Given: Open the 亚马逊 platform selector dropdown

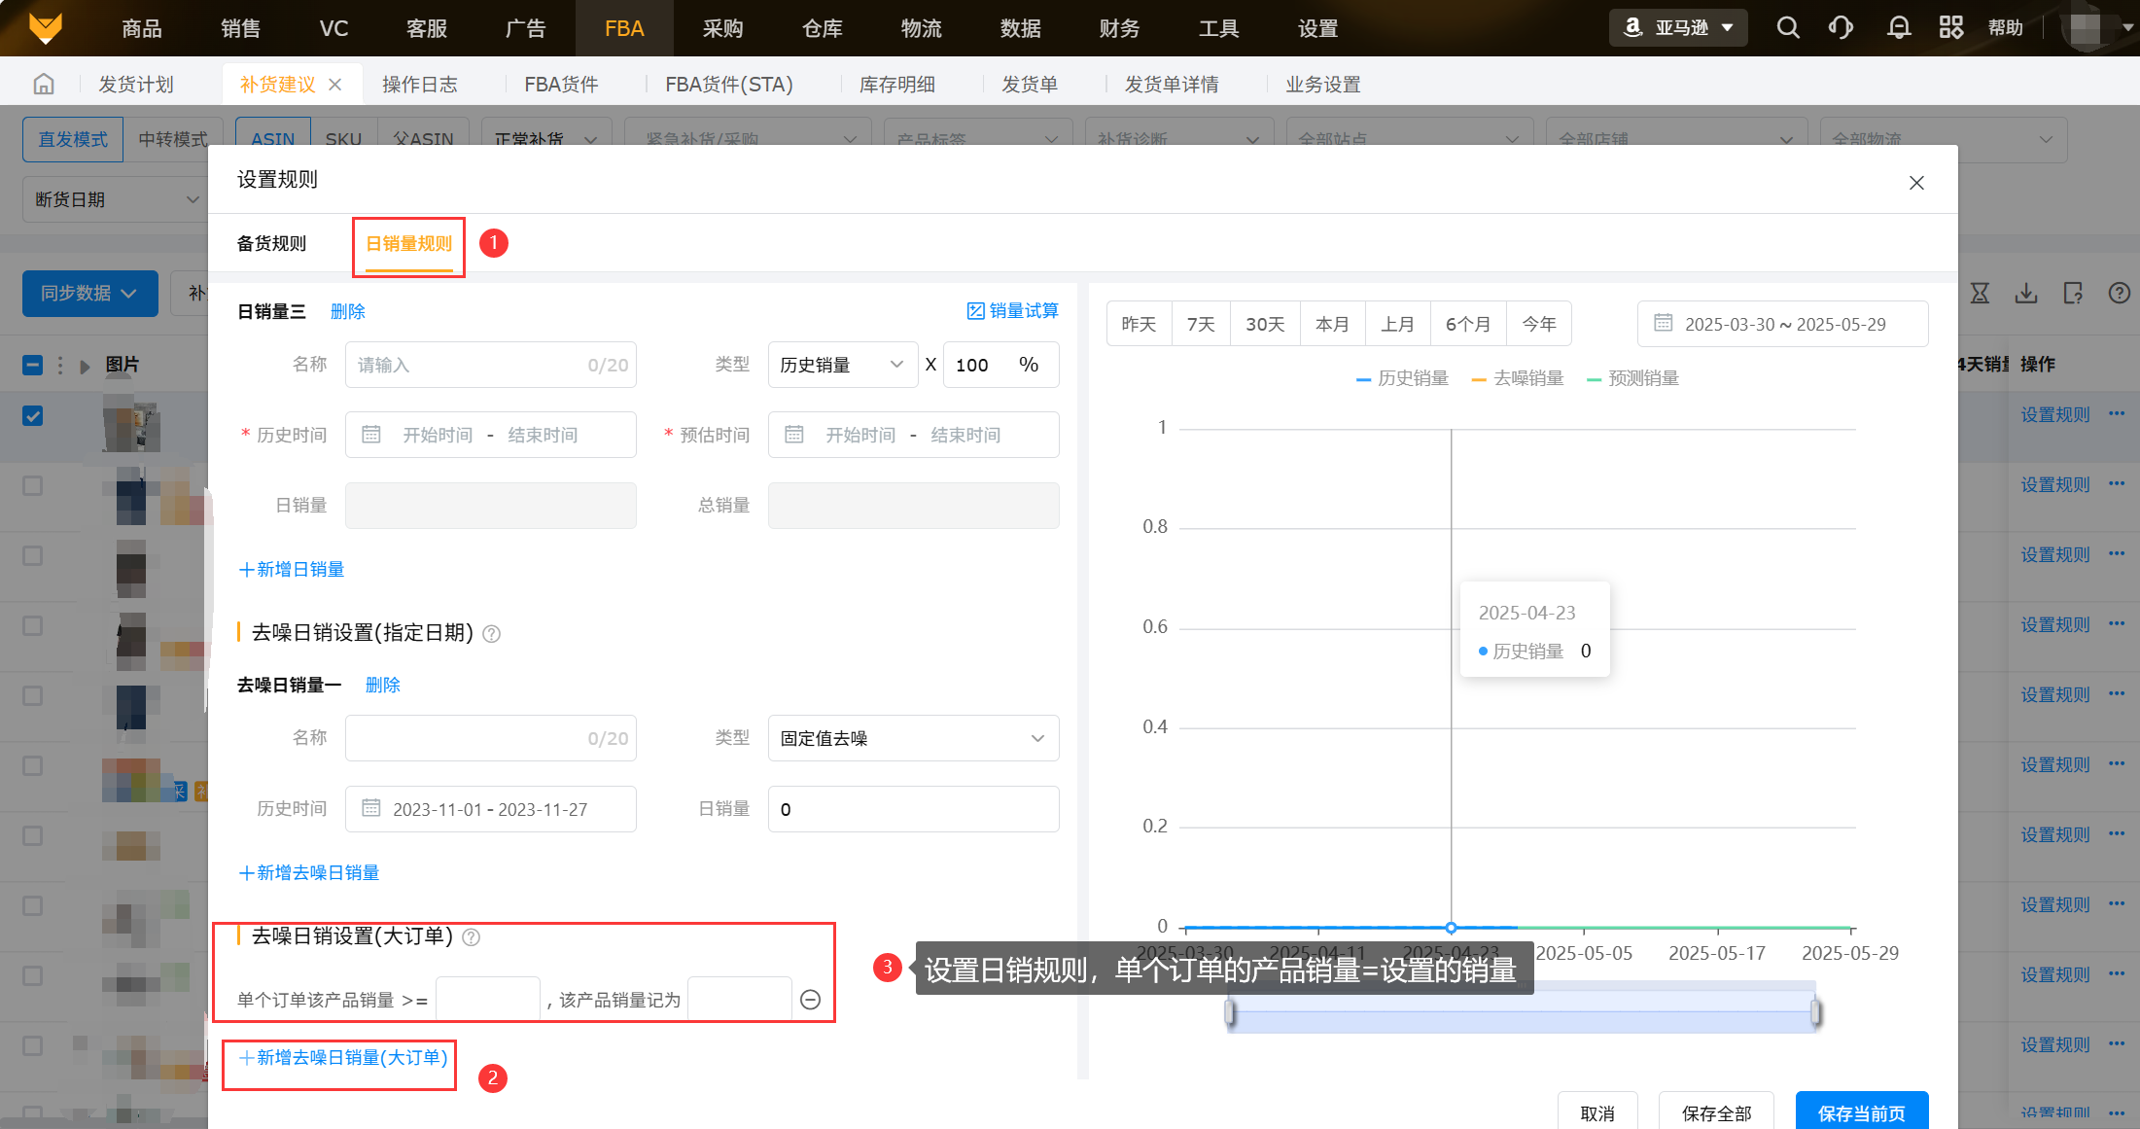Looking at the screenshot, I should (x=1678, y=28).
